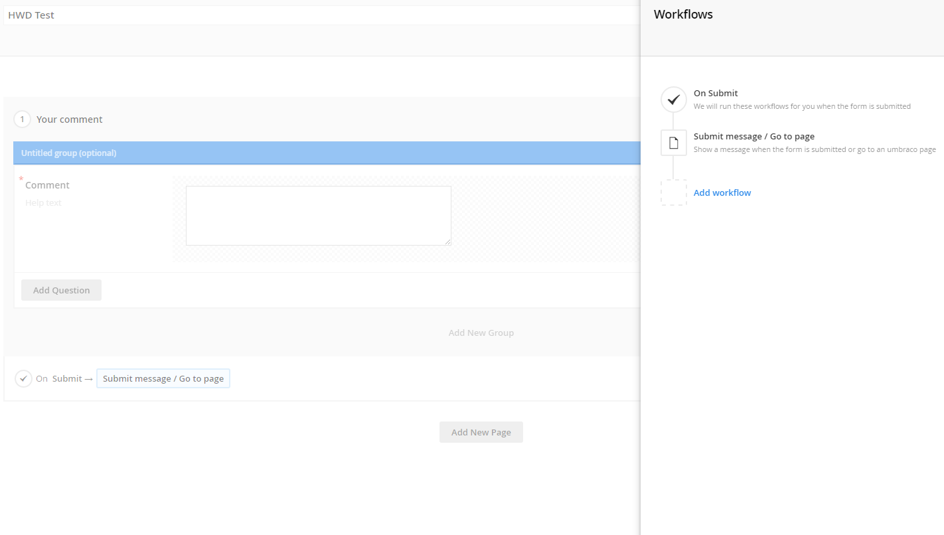Screen dimensions: 944x535
Task: Click Add New Group
Action: [x=481, y=333]
